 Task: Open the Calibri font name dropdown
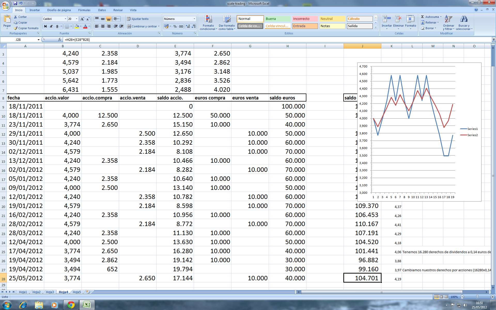pos(65,19)
